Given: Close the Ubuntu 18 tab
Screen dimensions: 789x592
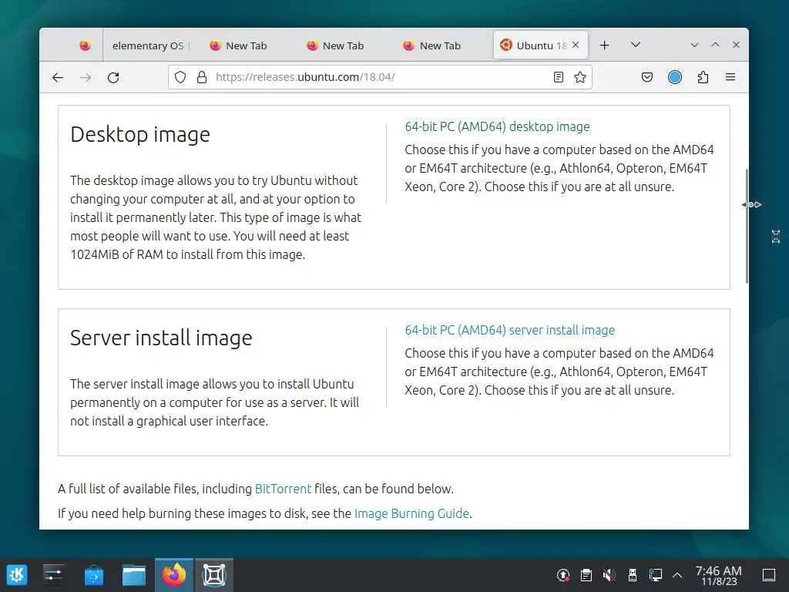Looking at the screenshot, I should click(576, 45).
